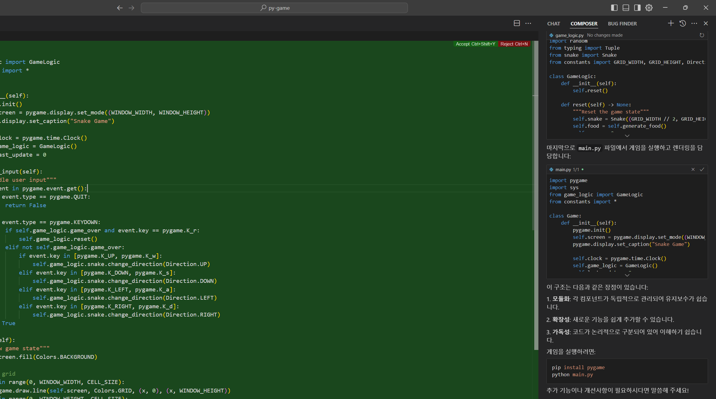Open the editor's ellipsis actions menu
This screenshot has width=716, height=399.
point(529,23)
